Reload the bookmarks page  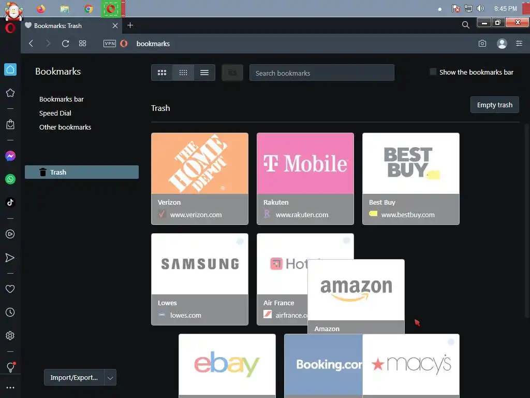point(65,44)
